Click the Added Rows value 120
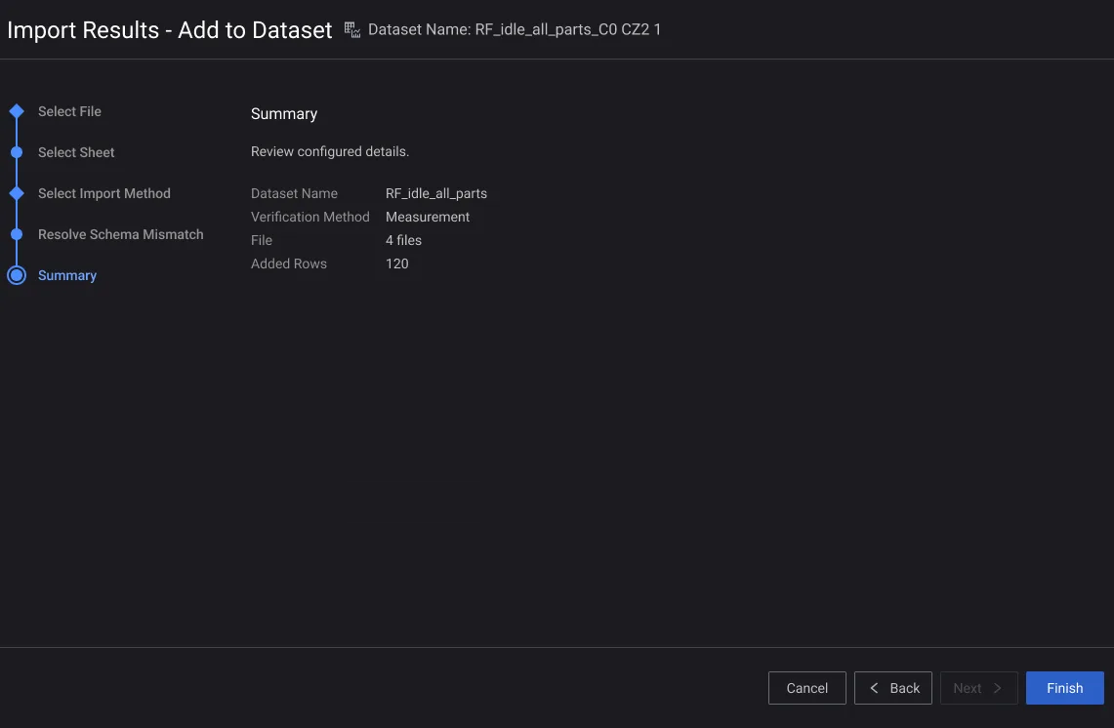The height and width of the screenshot is (728, 1114). pyautogui.click(x=397, y=263)
